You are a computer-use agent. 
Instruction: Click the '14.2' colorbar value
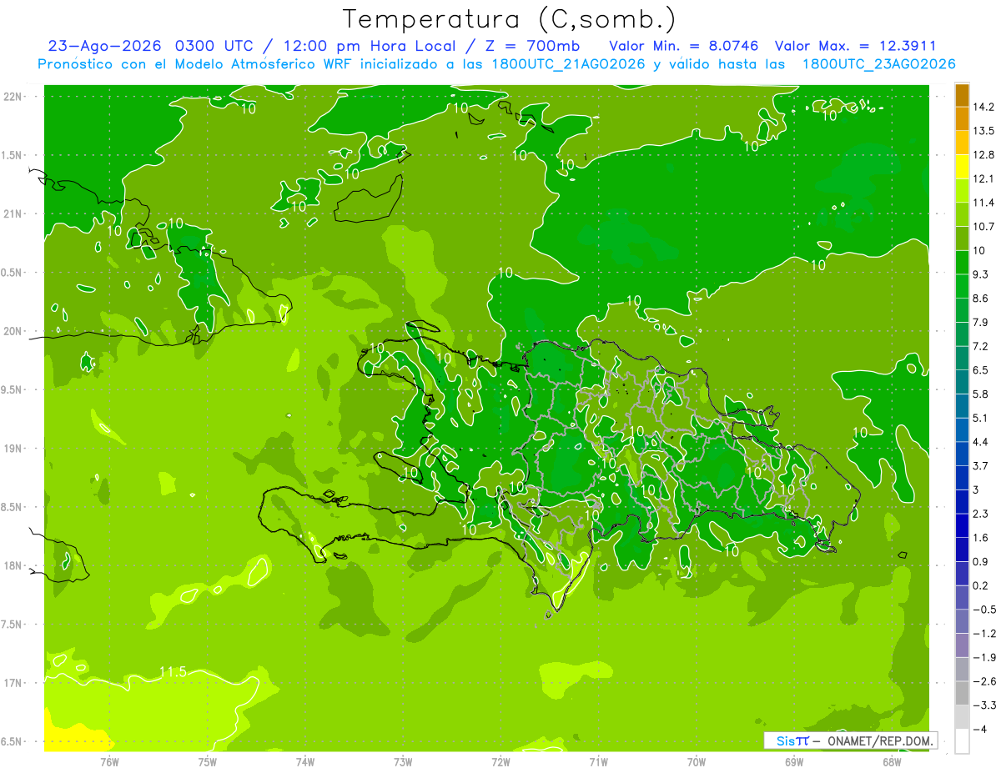983,107
